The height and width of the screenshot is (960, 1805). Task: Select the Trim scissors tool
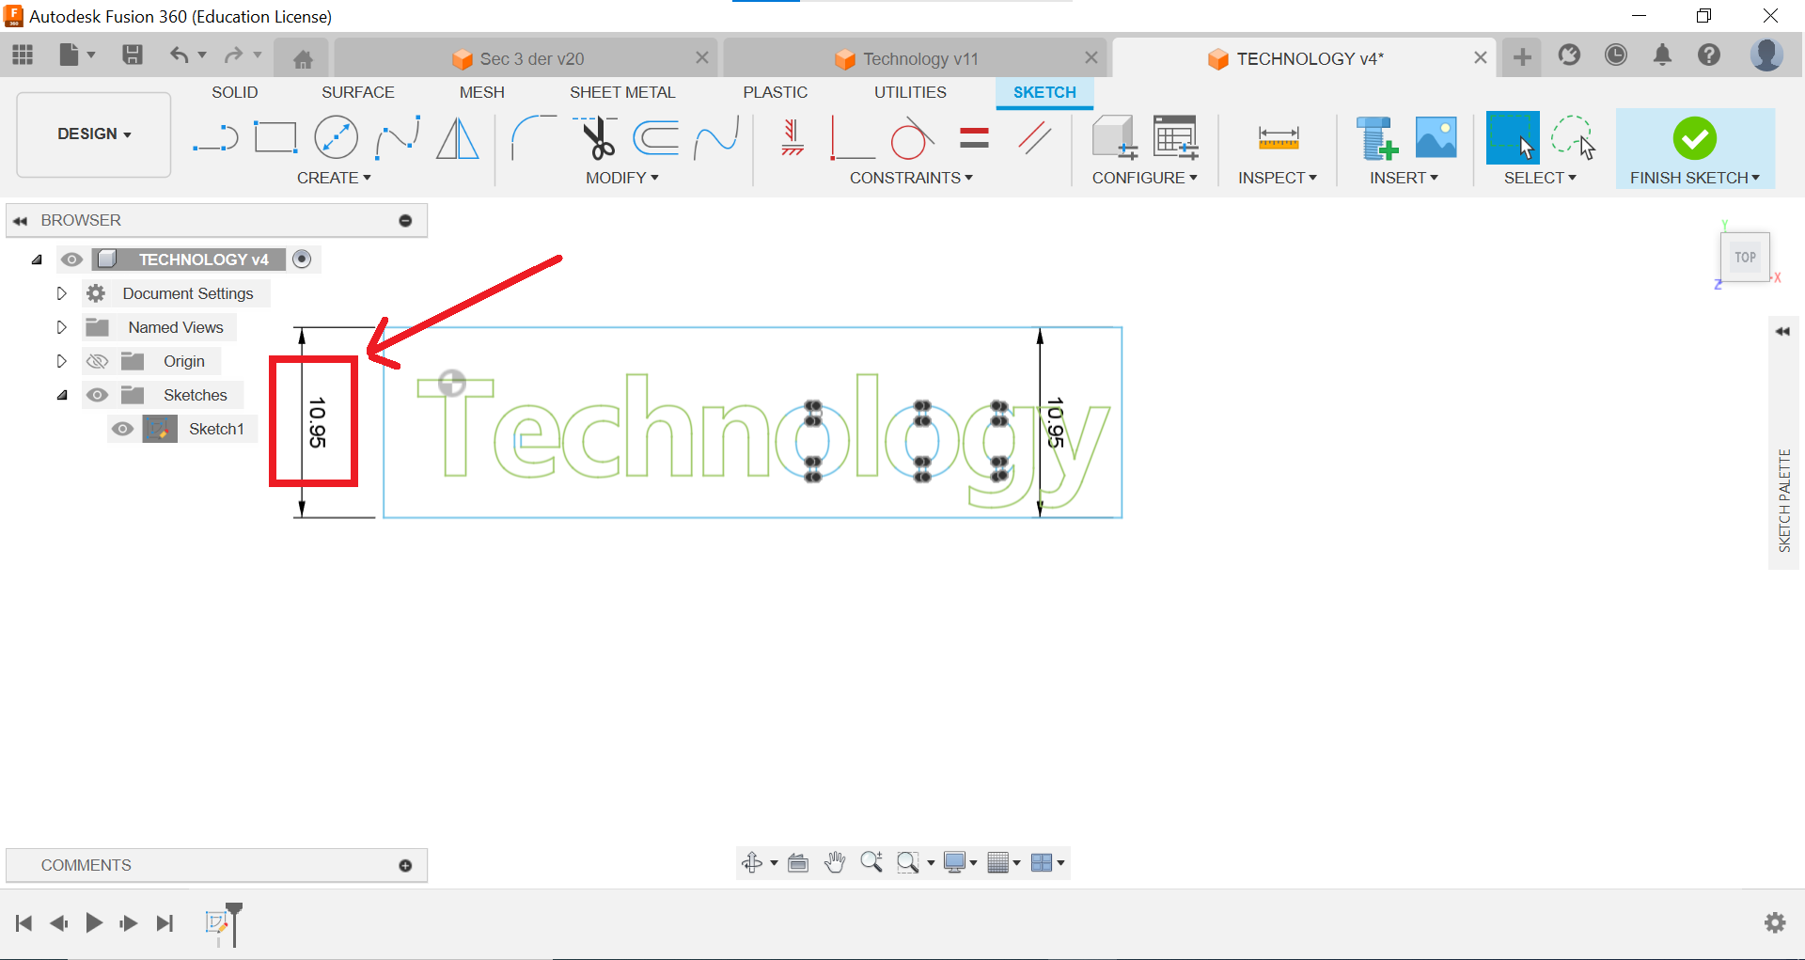point(595,138)
